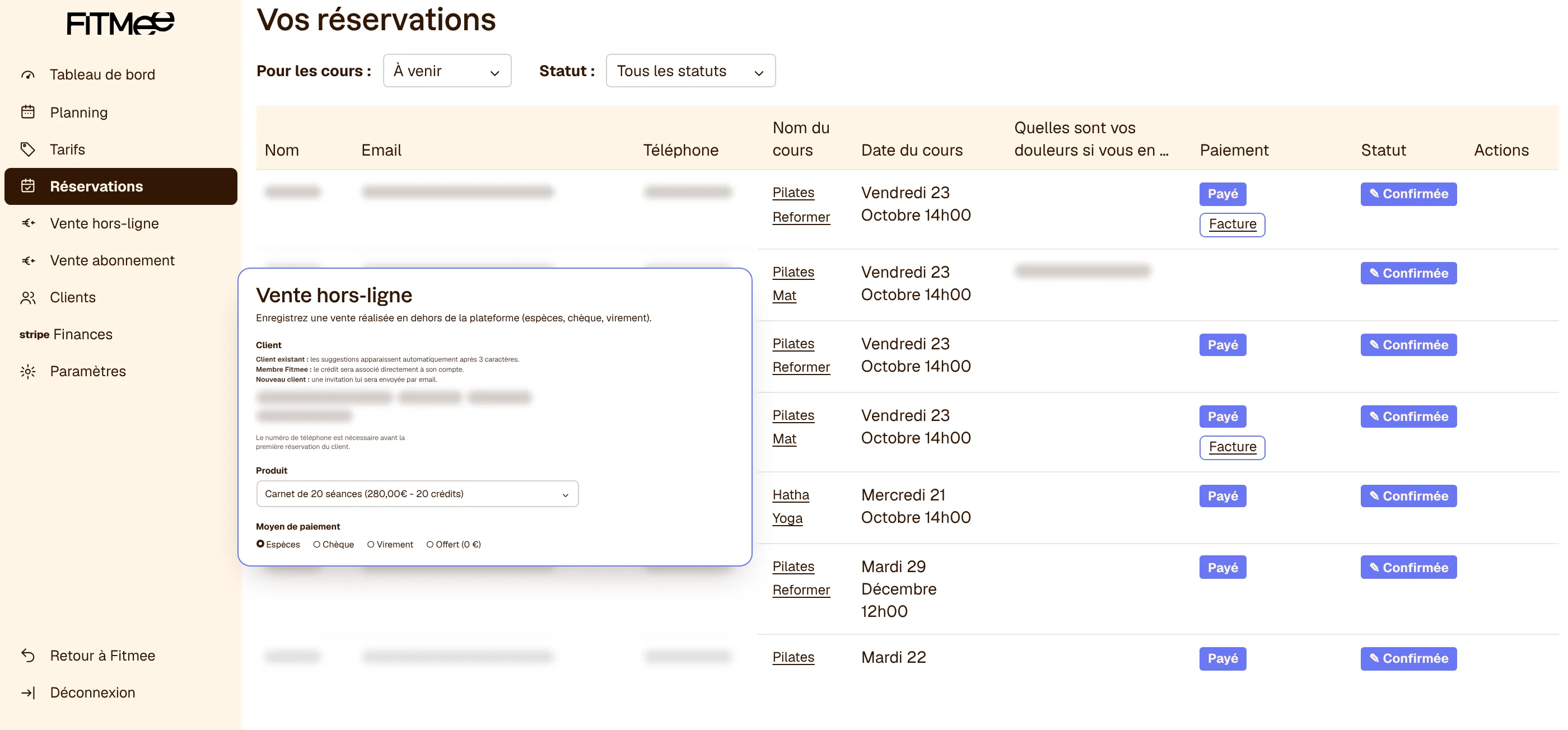Click the 'Vos réservations' heading

pyautogui.click(x=376, y=20)
